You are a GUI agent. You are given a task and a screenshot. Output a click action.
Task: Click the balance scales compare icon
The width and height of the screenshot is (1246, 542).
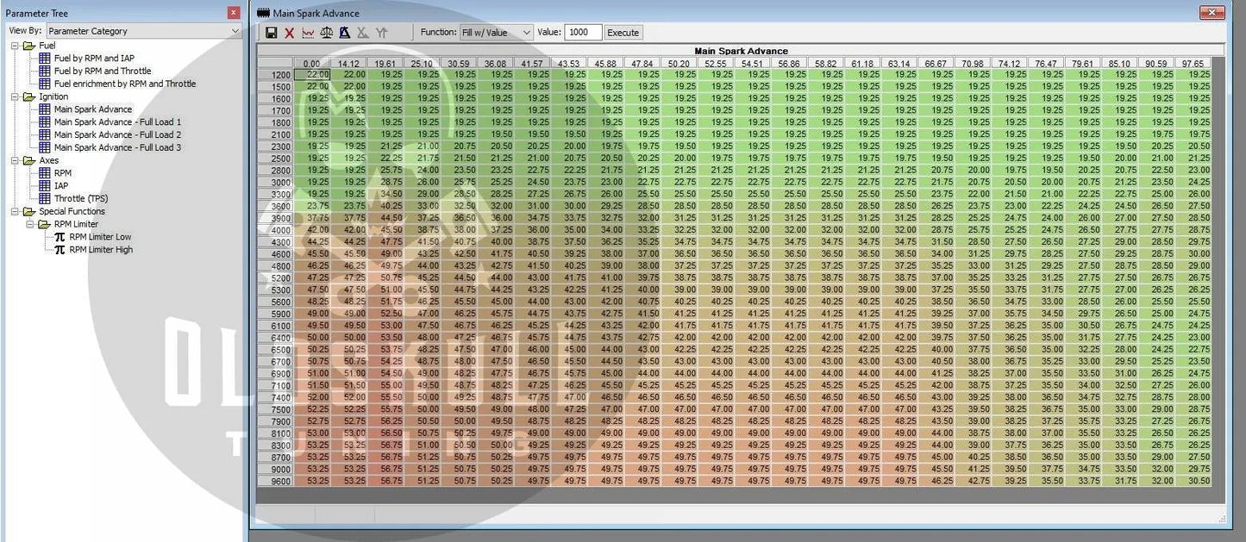point(326,33)
